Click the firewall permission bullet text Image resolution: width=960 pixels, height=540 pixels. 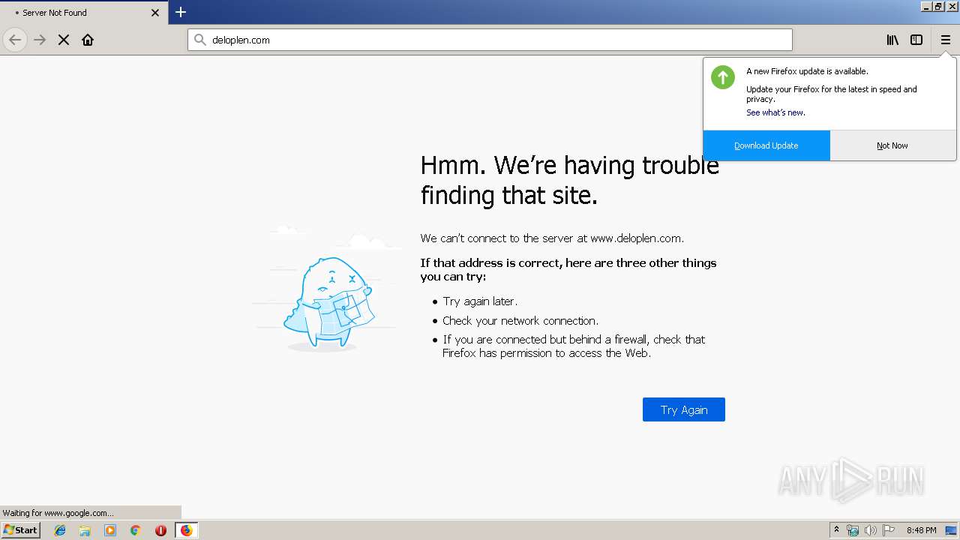click(574, 346)
